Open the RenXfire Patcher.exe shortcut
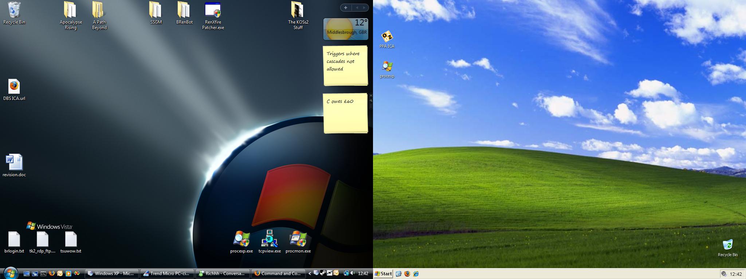746x279 pixels. 213,11
